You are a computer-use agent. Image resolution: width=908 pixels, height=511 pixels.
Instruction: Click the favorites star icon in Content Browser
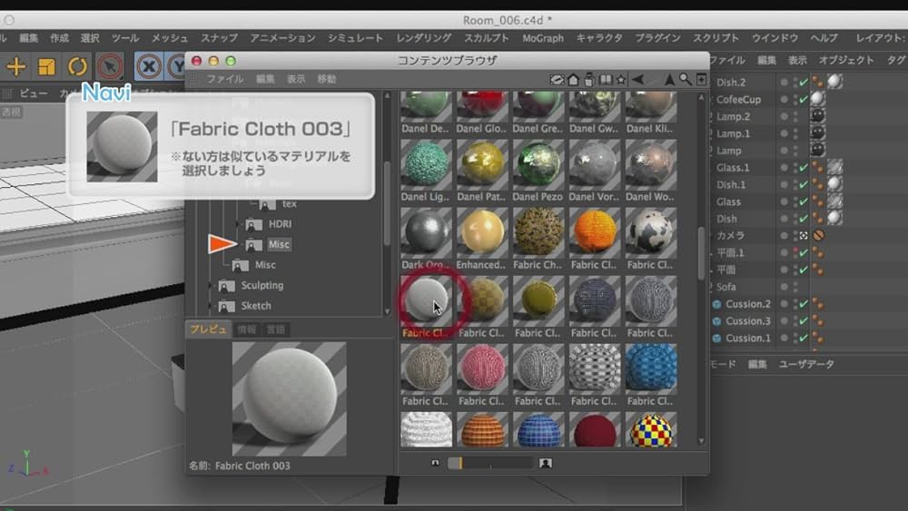(x=621, y=80)
